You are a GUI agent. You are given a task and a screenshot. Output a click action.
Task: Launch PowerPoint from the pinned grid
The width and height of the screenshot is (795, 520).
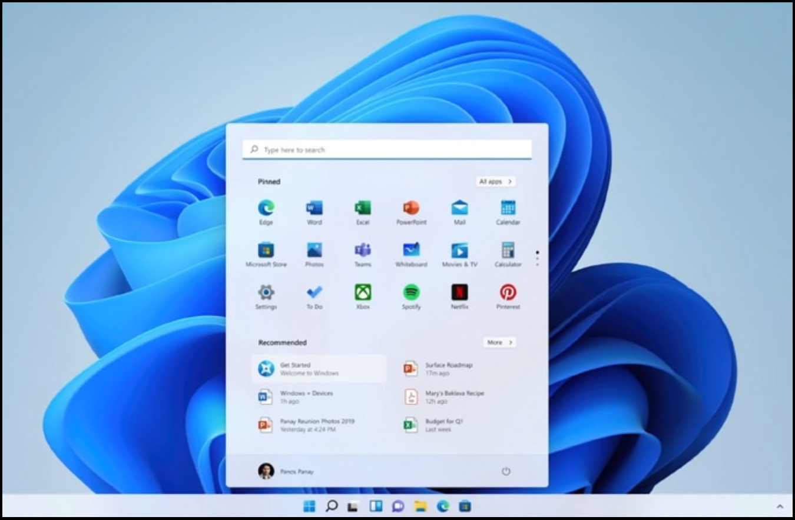[x=411, y=212]
